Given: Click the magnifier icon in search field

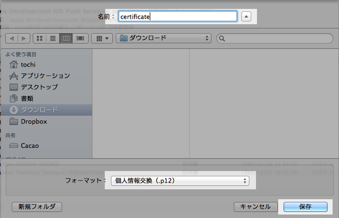Looking at the screenshot, I should [222, 39].
